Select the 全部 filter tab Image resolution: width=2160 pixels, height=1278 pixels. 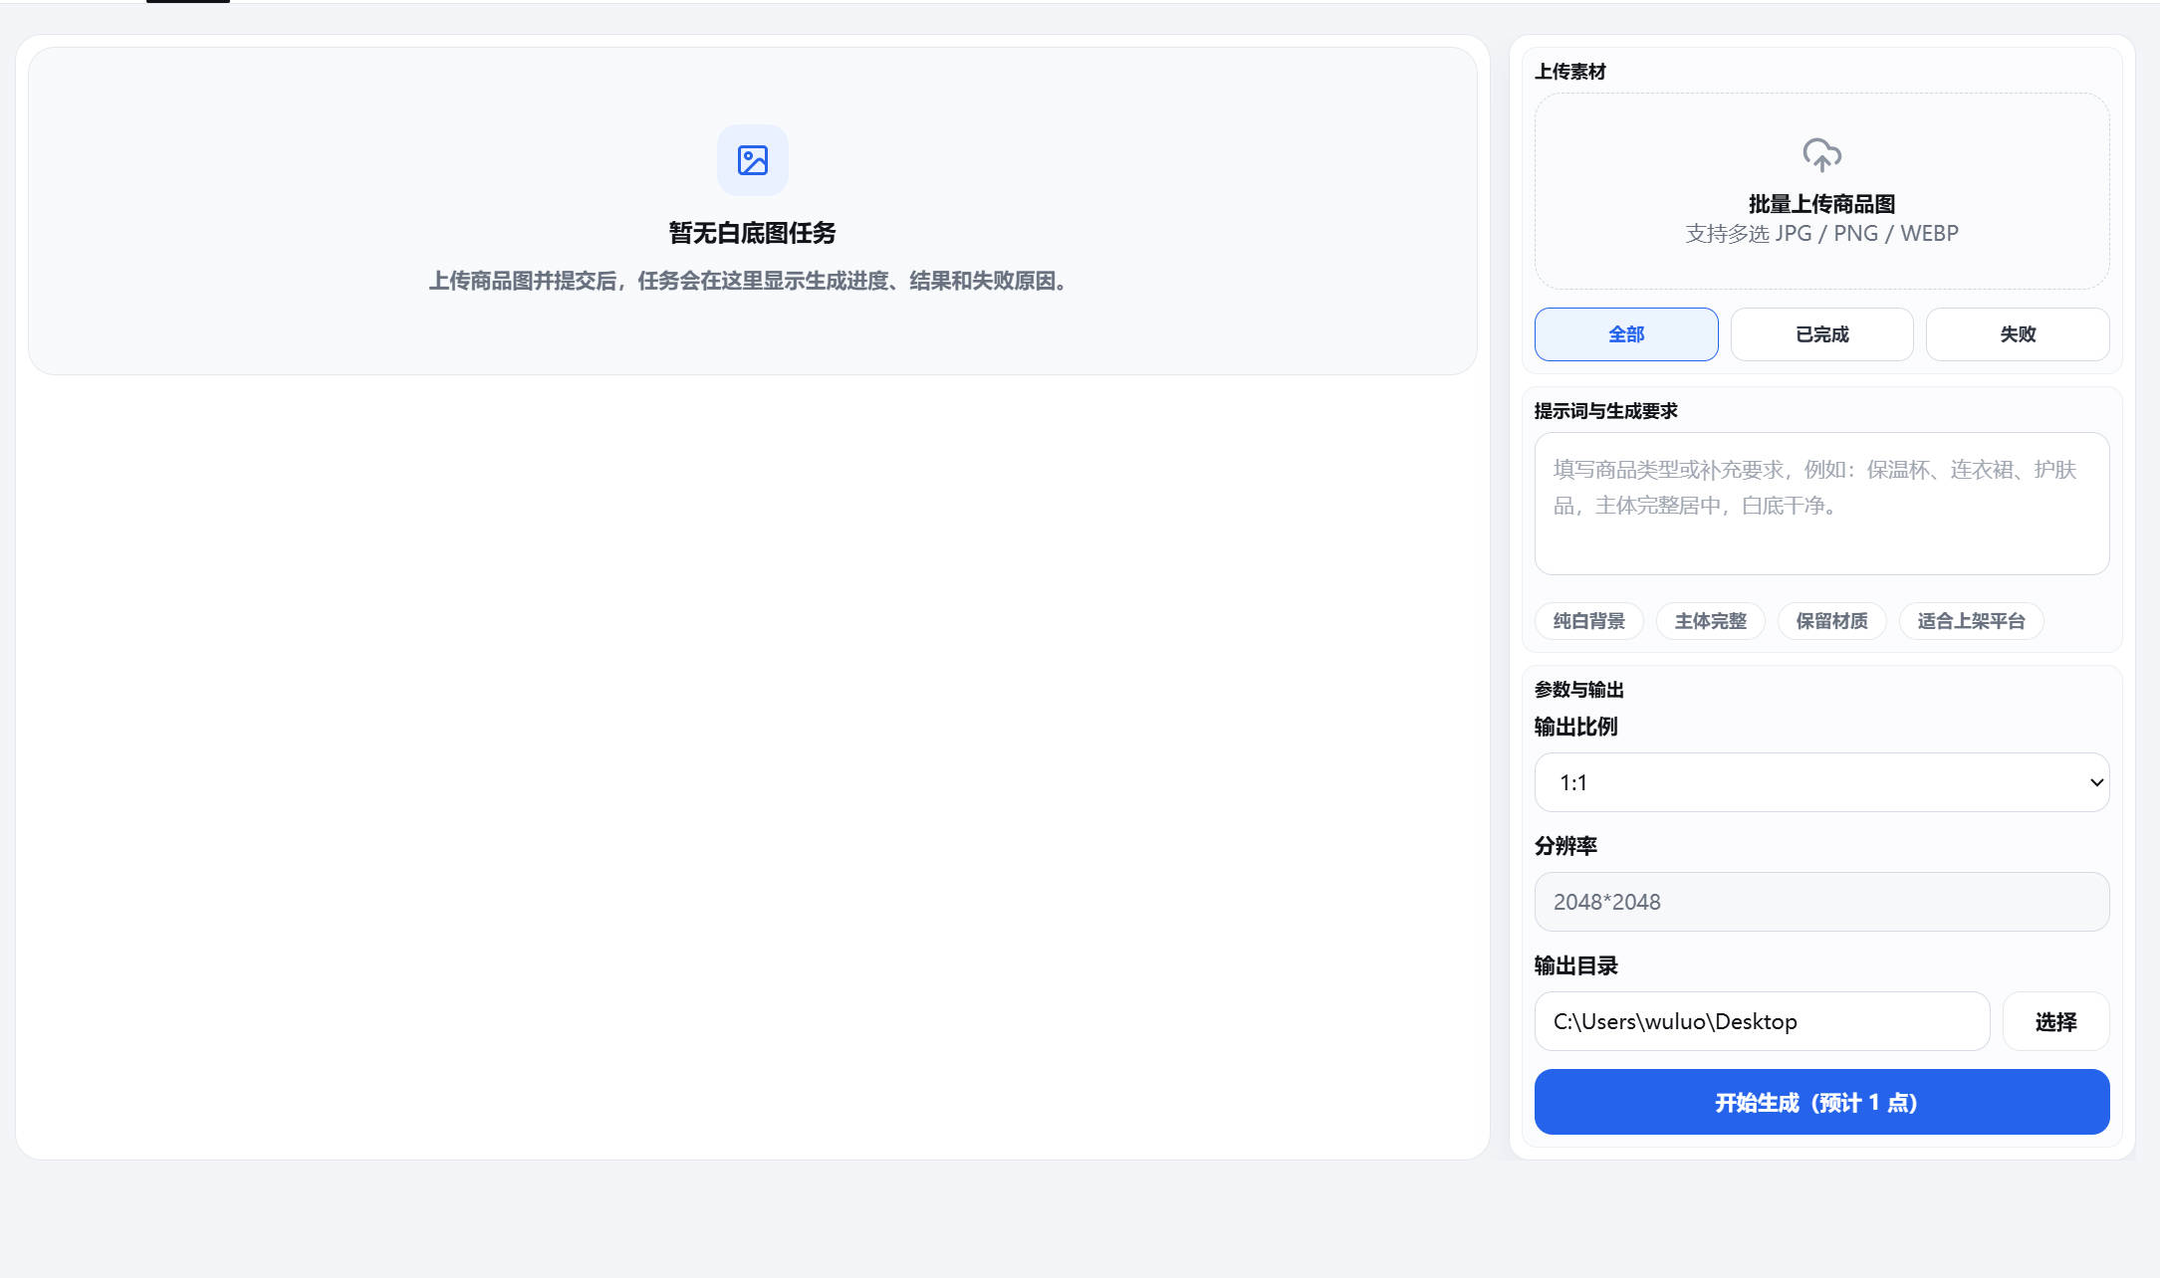[x=1626, y=334]
